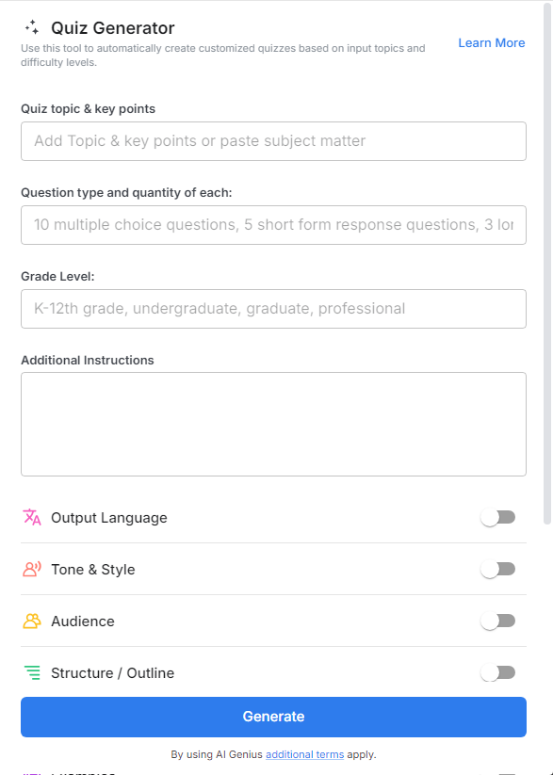553x775 pixels.
Task: Click the Generate button
Action: [x=273, y=717]
